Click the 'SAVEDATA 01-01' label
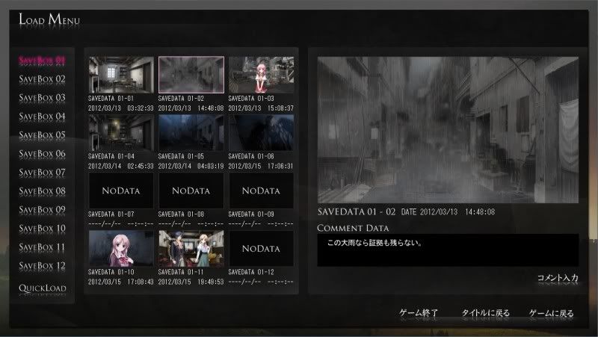598x337 pixels. pyautogui.click(x=111, y=99)
